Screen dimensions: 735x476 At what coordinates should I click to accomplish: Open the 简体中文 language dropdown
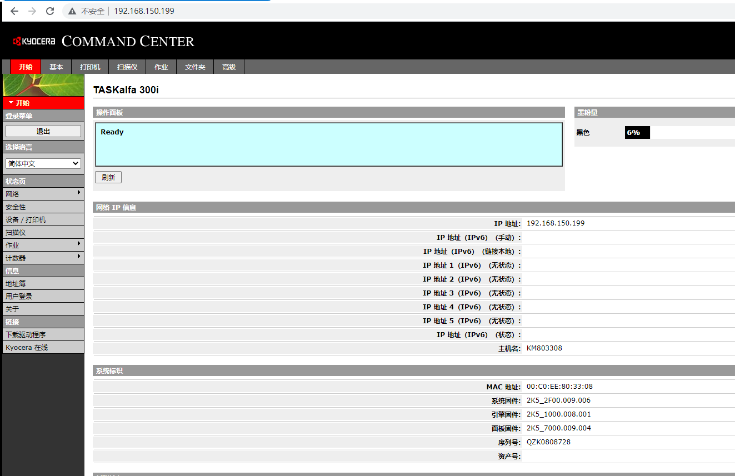click(43, 164)
